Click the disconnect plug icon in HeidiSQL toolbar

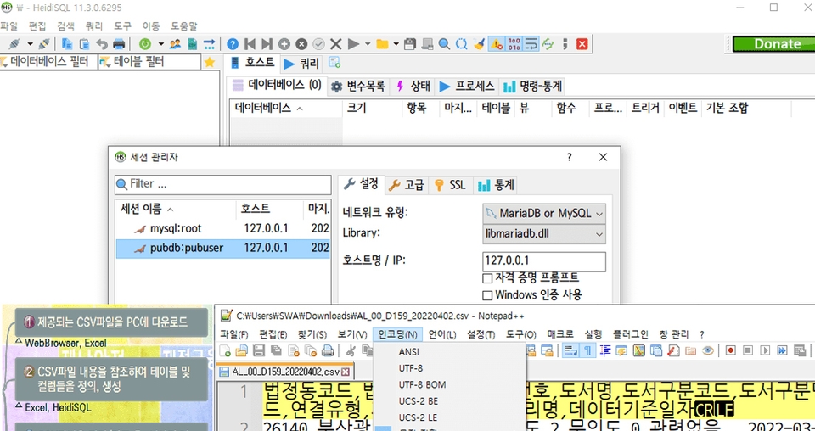44,44
